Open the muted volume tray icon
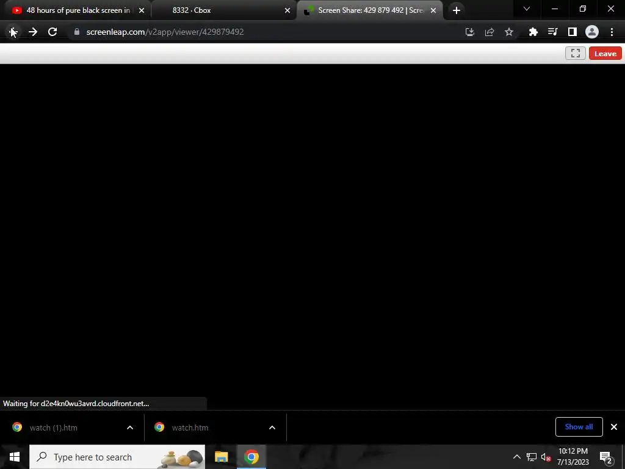The width and height of the screenshot is (625, 469). [x=546, y=457]
